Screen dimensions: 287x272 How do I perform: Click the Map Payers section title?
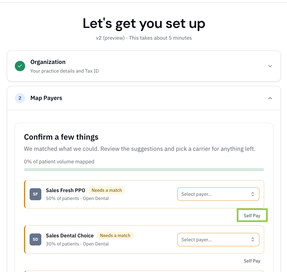point(46,98)
